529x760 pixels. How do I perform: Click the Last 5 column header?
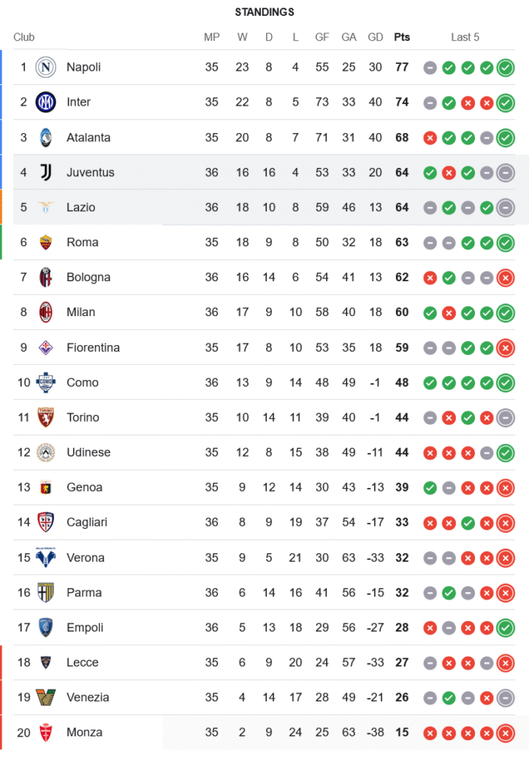[x=465, y=37]
